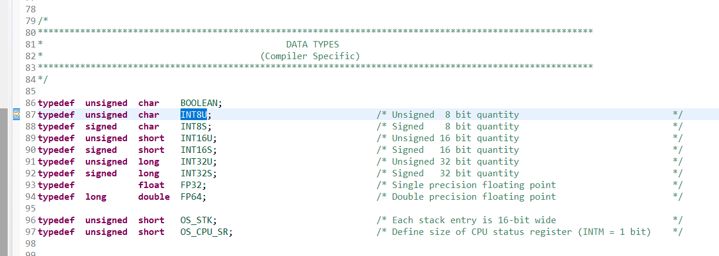
Task: Click the DATA TYPES comment heading
Action: tap(312, 45)
